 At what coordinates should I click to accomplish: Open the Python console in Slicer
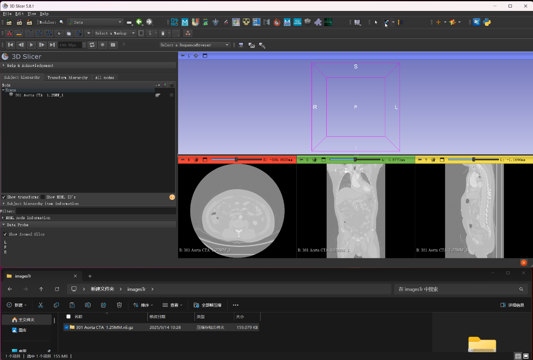pyautogui.click(x=487, y=22)
